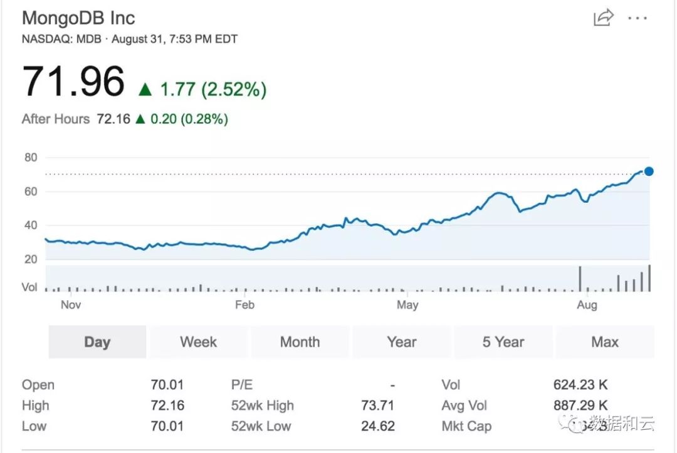The height and width of the screenshot is (453, 677).
Task: Click the MongoDB Inc title
Action: point(78,18)
